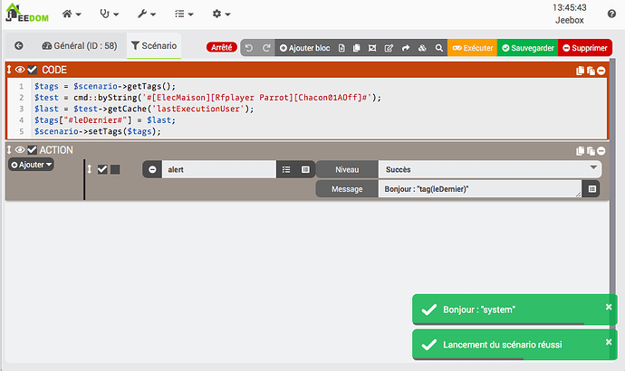Click the search magnifier icon
Viewport: 625px width, 371px height.
[438, 48]
